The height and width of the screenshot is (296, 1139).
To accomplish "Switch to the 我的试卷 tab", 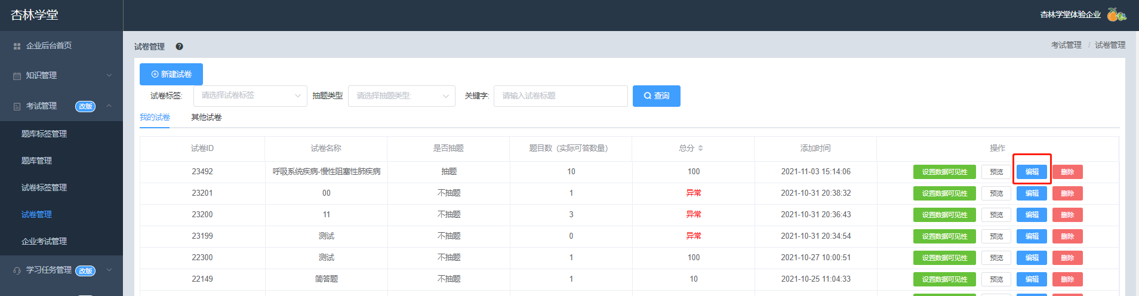I will click(155, 118).
